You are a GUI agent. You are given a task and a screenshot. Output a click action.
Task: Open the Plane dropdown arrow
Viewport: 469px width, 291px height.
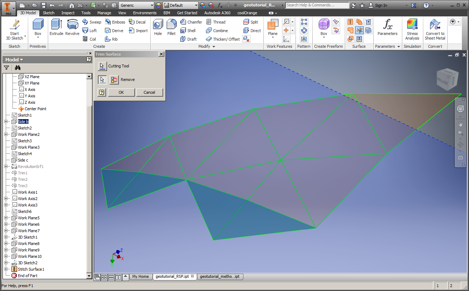point(273,38)
